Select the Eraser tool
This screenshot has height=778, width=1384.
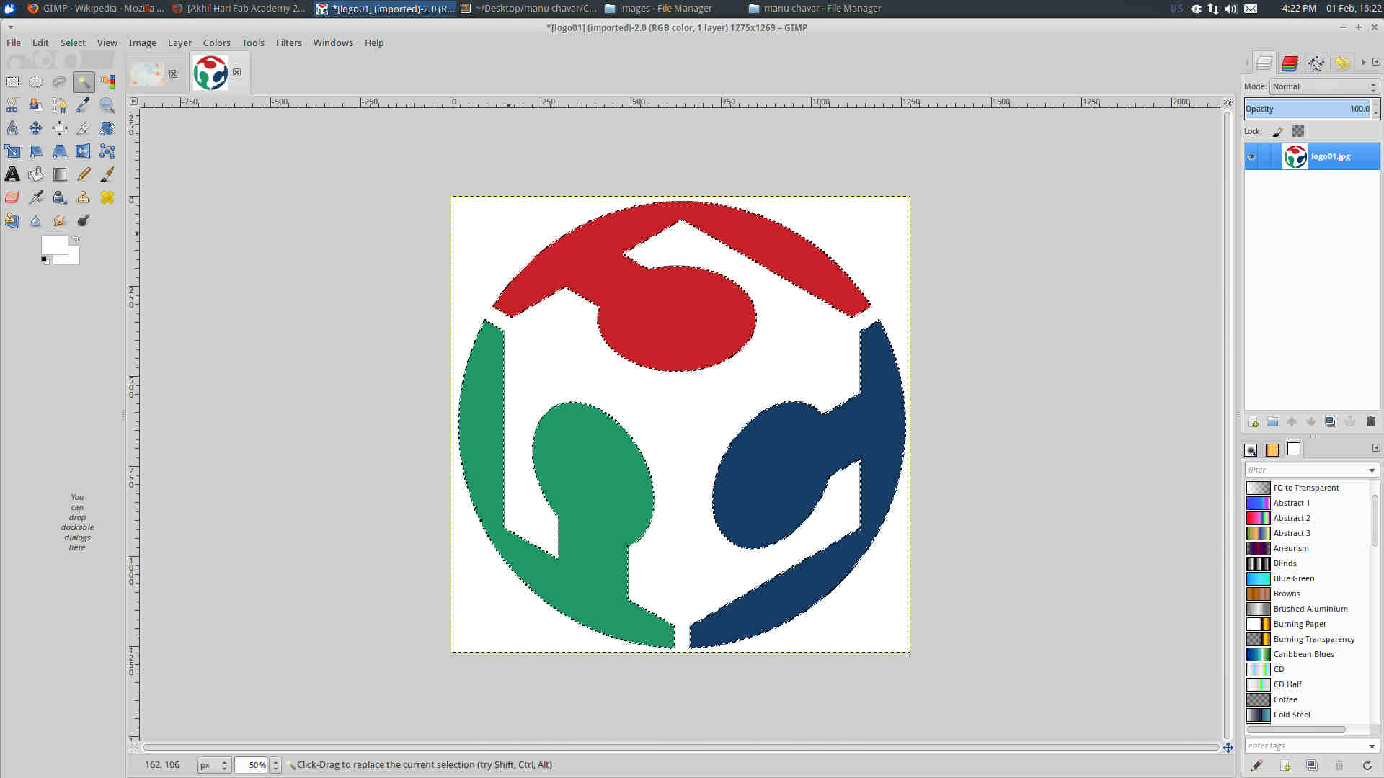click(x=12, y=197)
